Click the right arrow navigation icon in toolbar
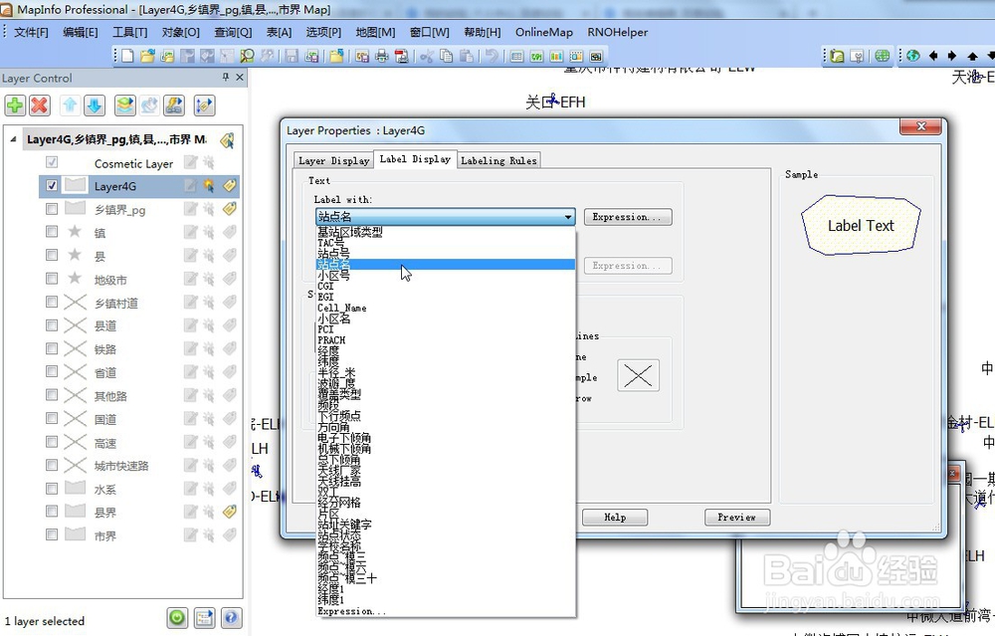995x636 pixels. (952, 56)
